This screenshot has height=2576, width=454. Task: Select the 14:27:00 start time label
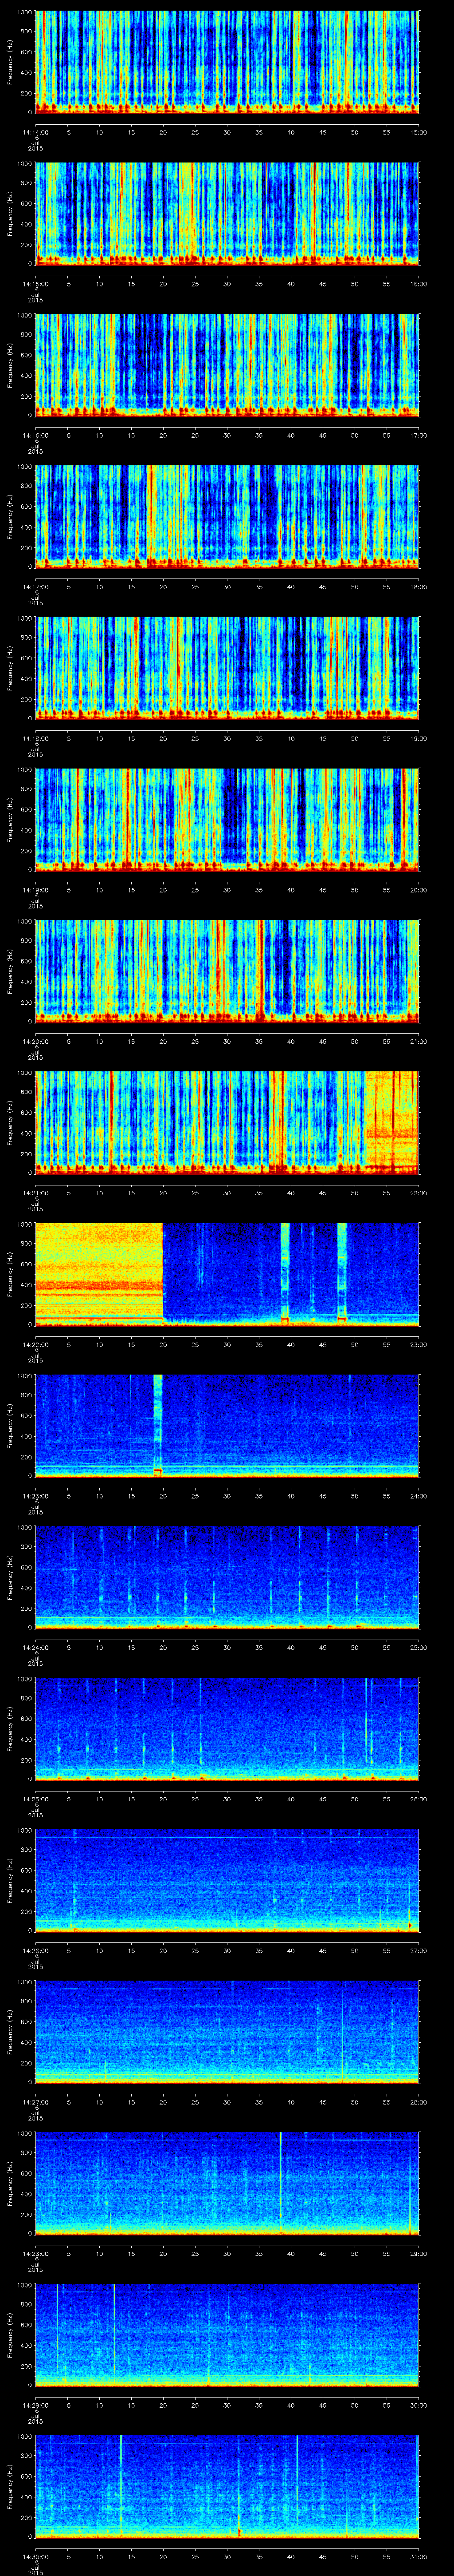point(35,2101)
